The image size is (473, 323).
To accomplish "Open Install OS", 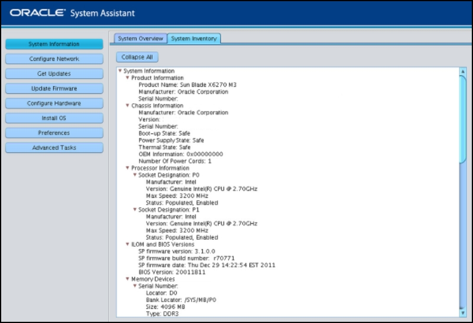I will pos(54,118).
